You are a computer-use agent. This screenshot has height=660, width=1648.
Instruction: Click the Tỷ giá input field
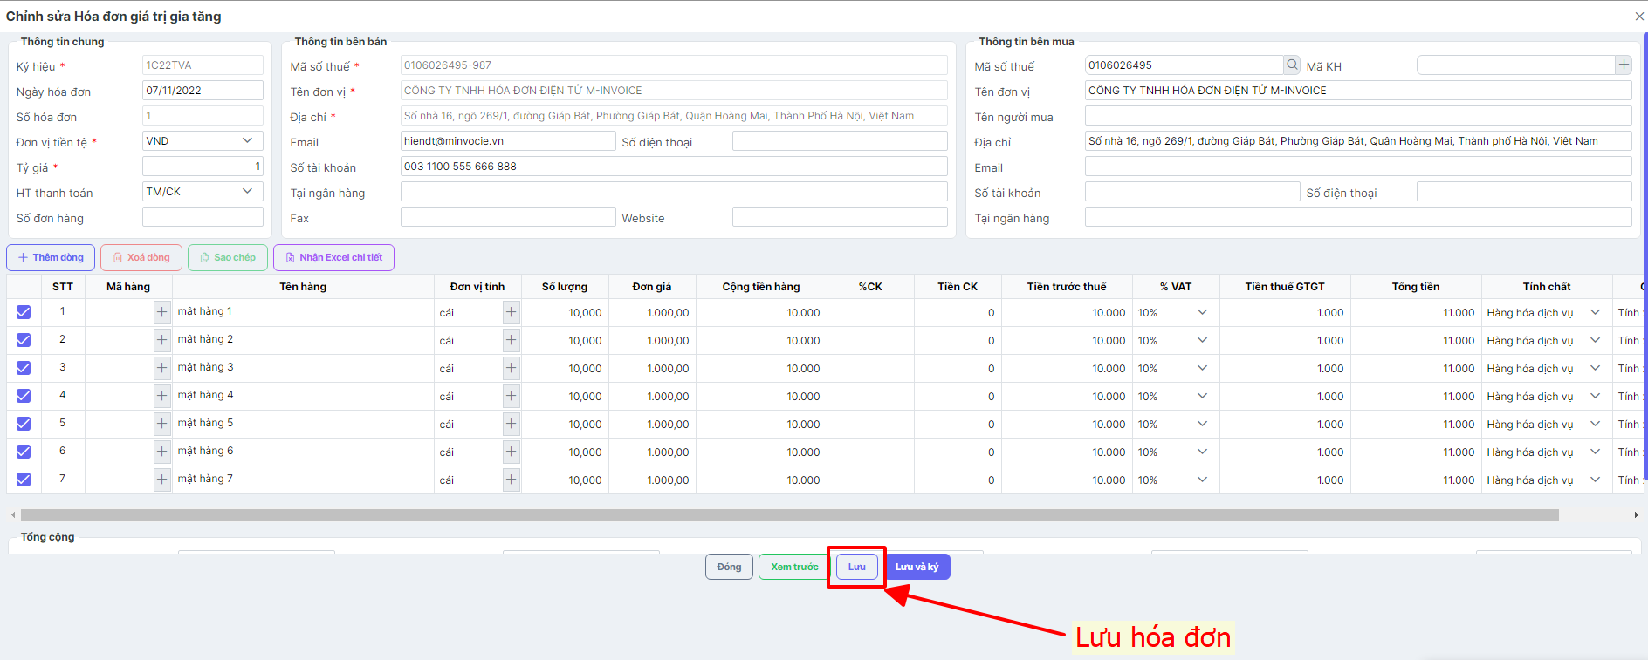(203, 167)
